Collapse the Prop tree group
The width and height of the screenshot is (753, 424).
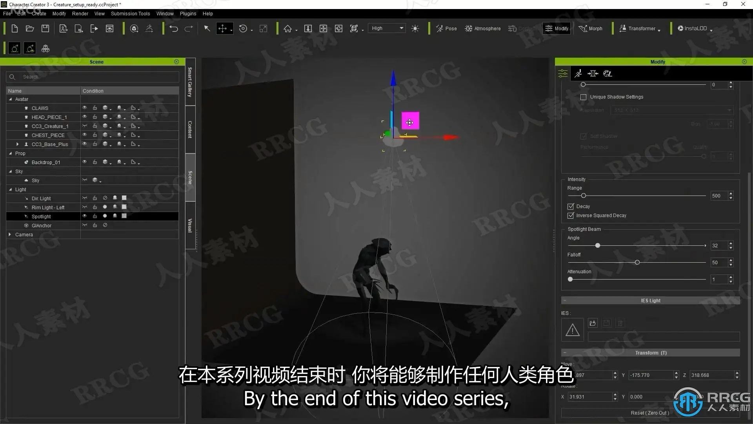pos(11,154)
